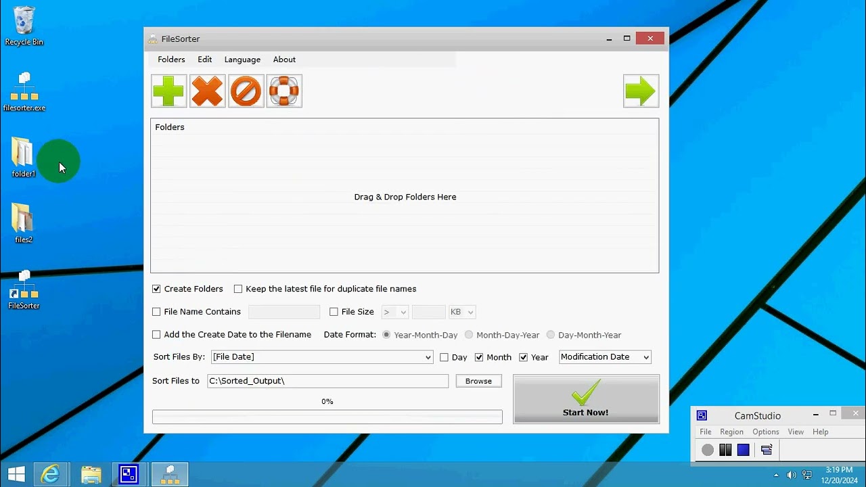The width and height of the screenshot is (866, 487).
Task: Click the Sort Files to path field
Action: click(x=328, y=381)
